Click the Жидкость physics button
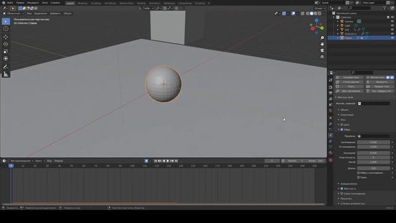Screen dimensions: 396x223 pyautogui.click(x=380, y=82)
